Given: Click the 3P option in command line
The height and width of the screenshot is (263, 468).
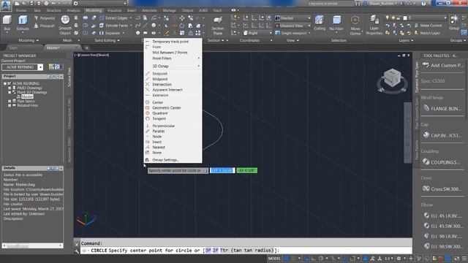Looking at the screenshot, I should [208, 251].
